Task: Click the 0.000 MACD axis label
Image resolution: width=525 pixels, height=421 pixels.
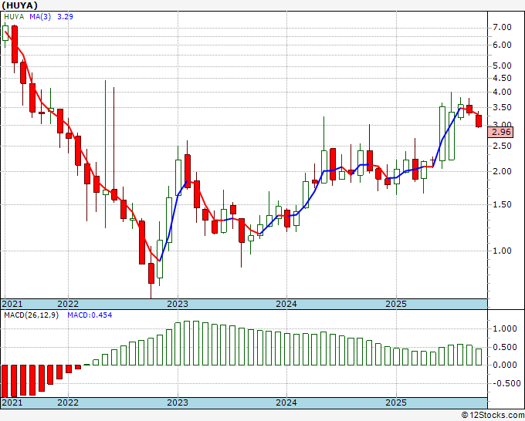Action: tap(505, 365)
